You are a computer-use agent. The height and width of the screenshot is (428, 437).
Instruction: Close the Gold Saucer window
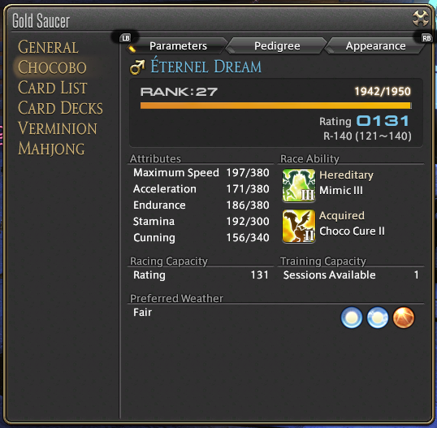click(421, 19)
